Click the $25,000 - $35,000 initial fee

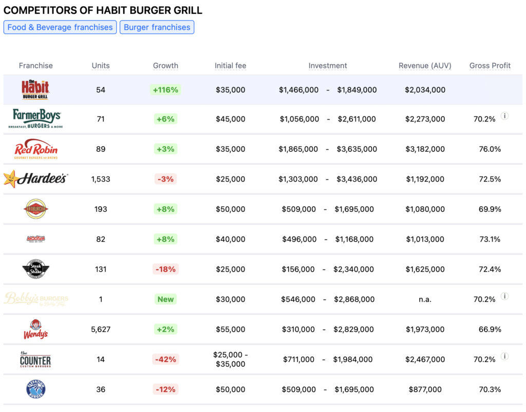click(231, 360)
